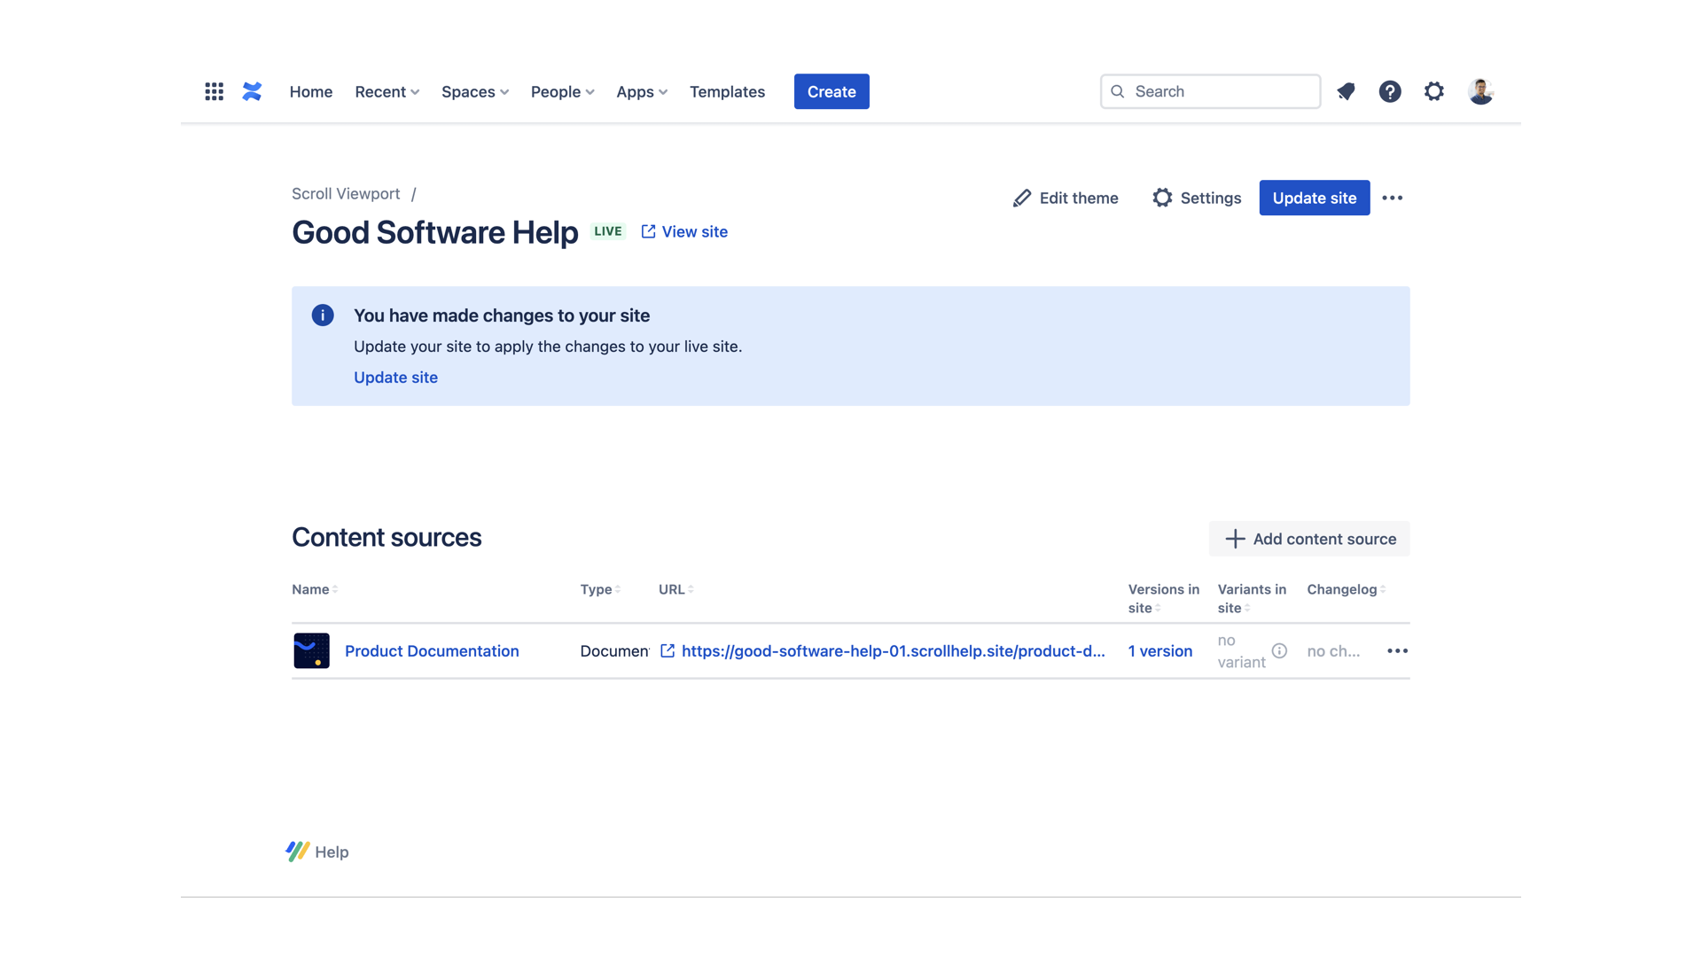This screenshot has height=957, width=1702.
Task: Open the user profile avatar
Action: [1479, 91]
